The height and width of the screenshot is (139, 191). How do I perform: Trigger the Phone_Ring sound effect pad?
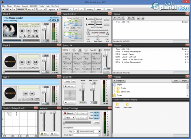coord(68,70)
